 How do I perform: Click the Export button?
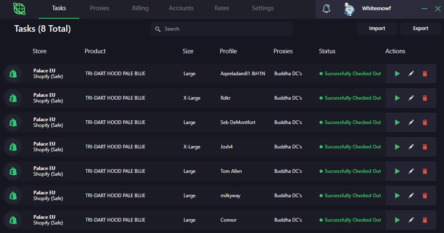click(420, 28)
